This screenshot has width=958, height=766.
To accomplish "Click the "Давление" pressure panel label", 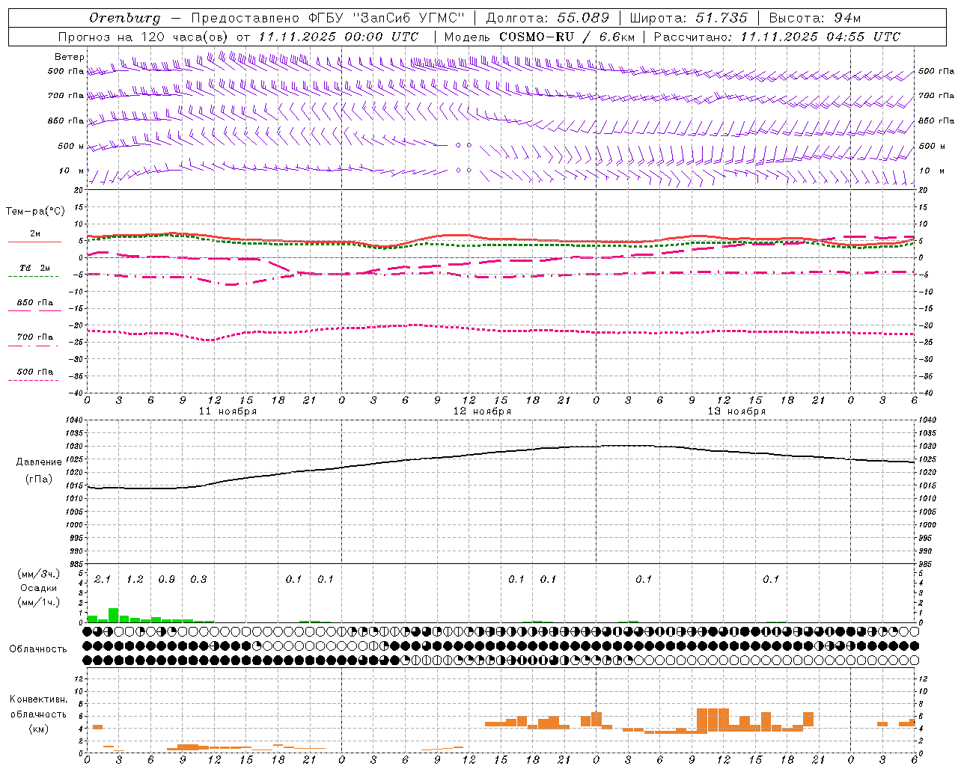I will (39, 462).
